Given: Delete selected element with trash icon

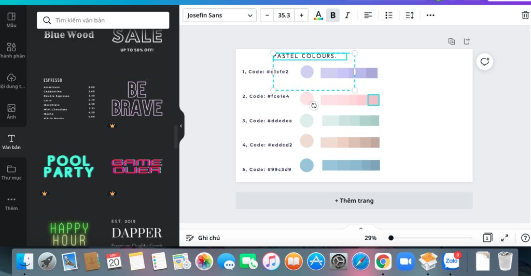Looking at the screenshot, I should [x=525, y=15].
